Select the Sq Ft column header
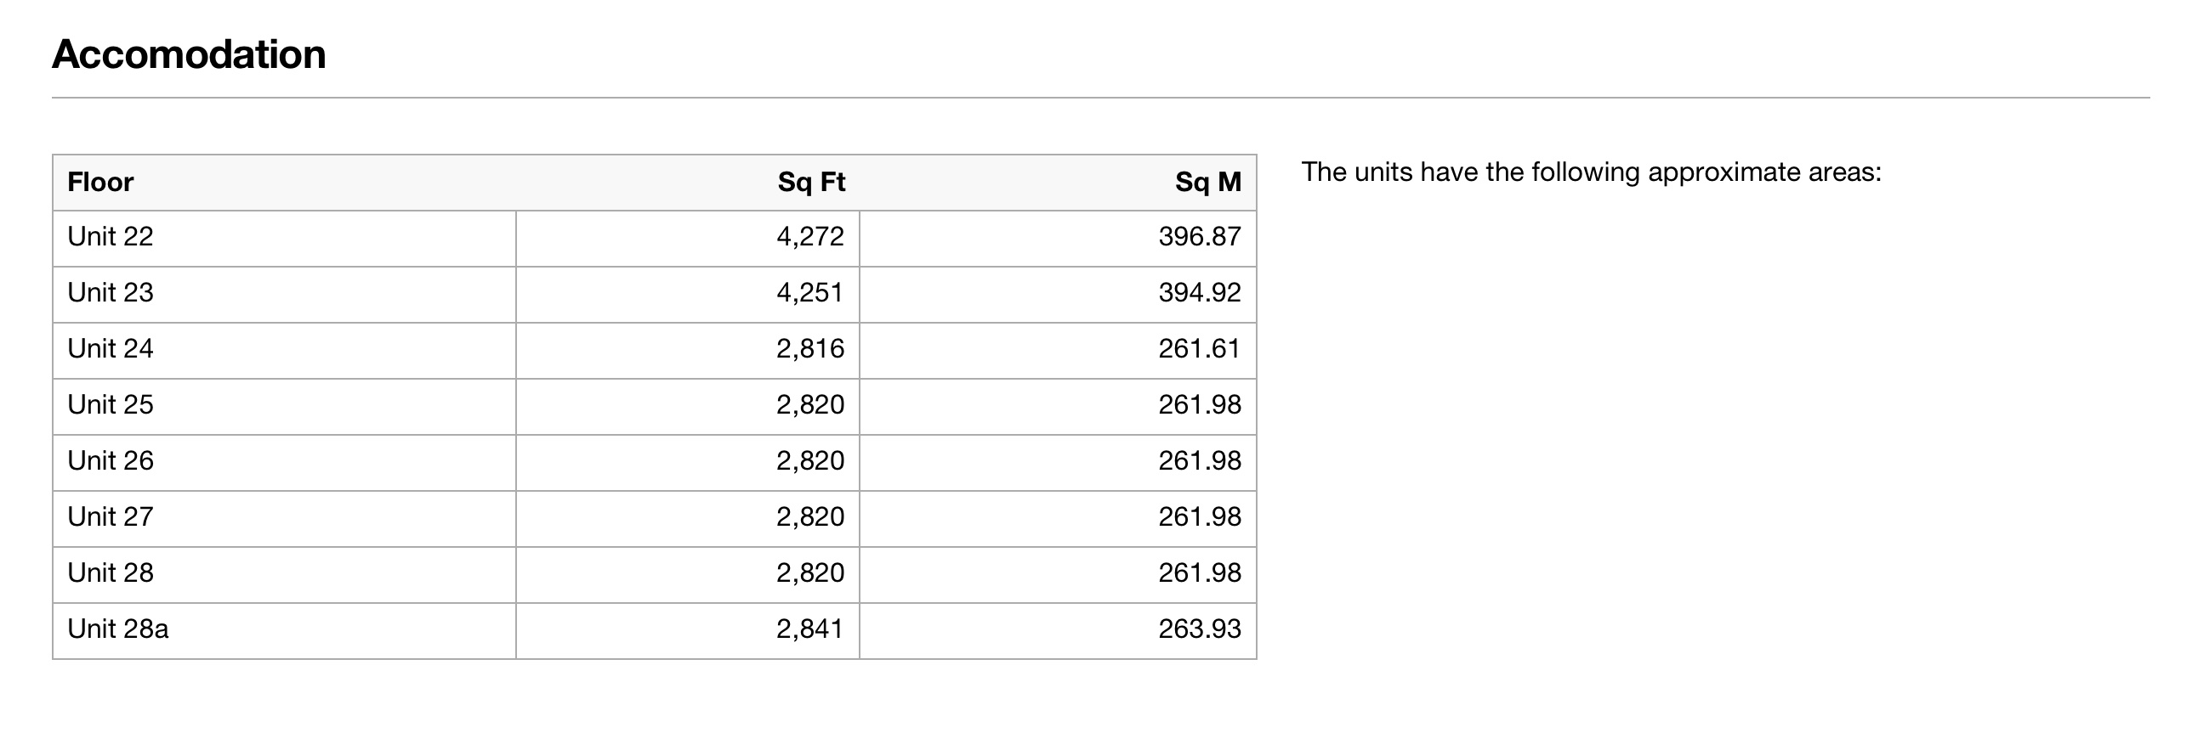This screenshot has width=2192, height=744. click(811, 182)
